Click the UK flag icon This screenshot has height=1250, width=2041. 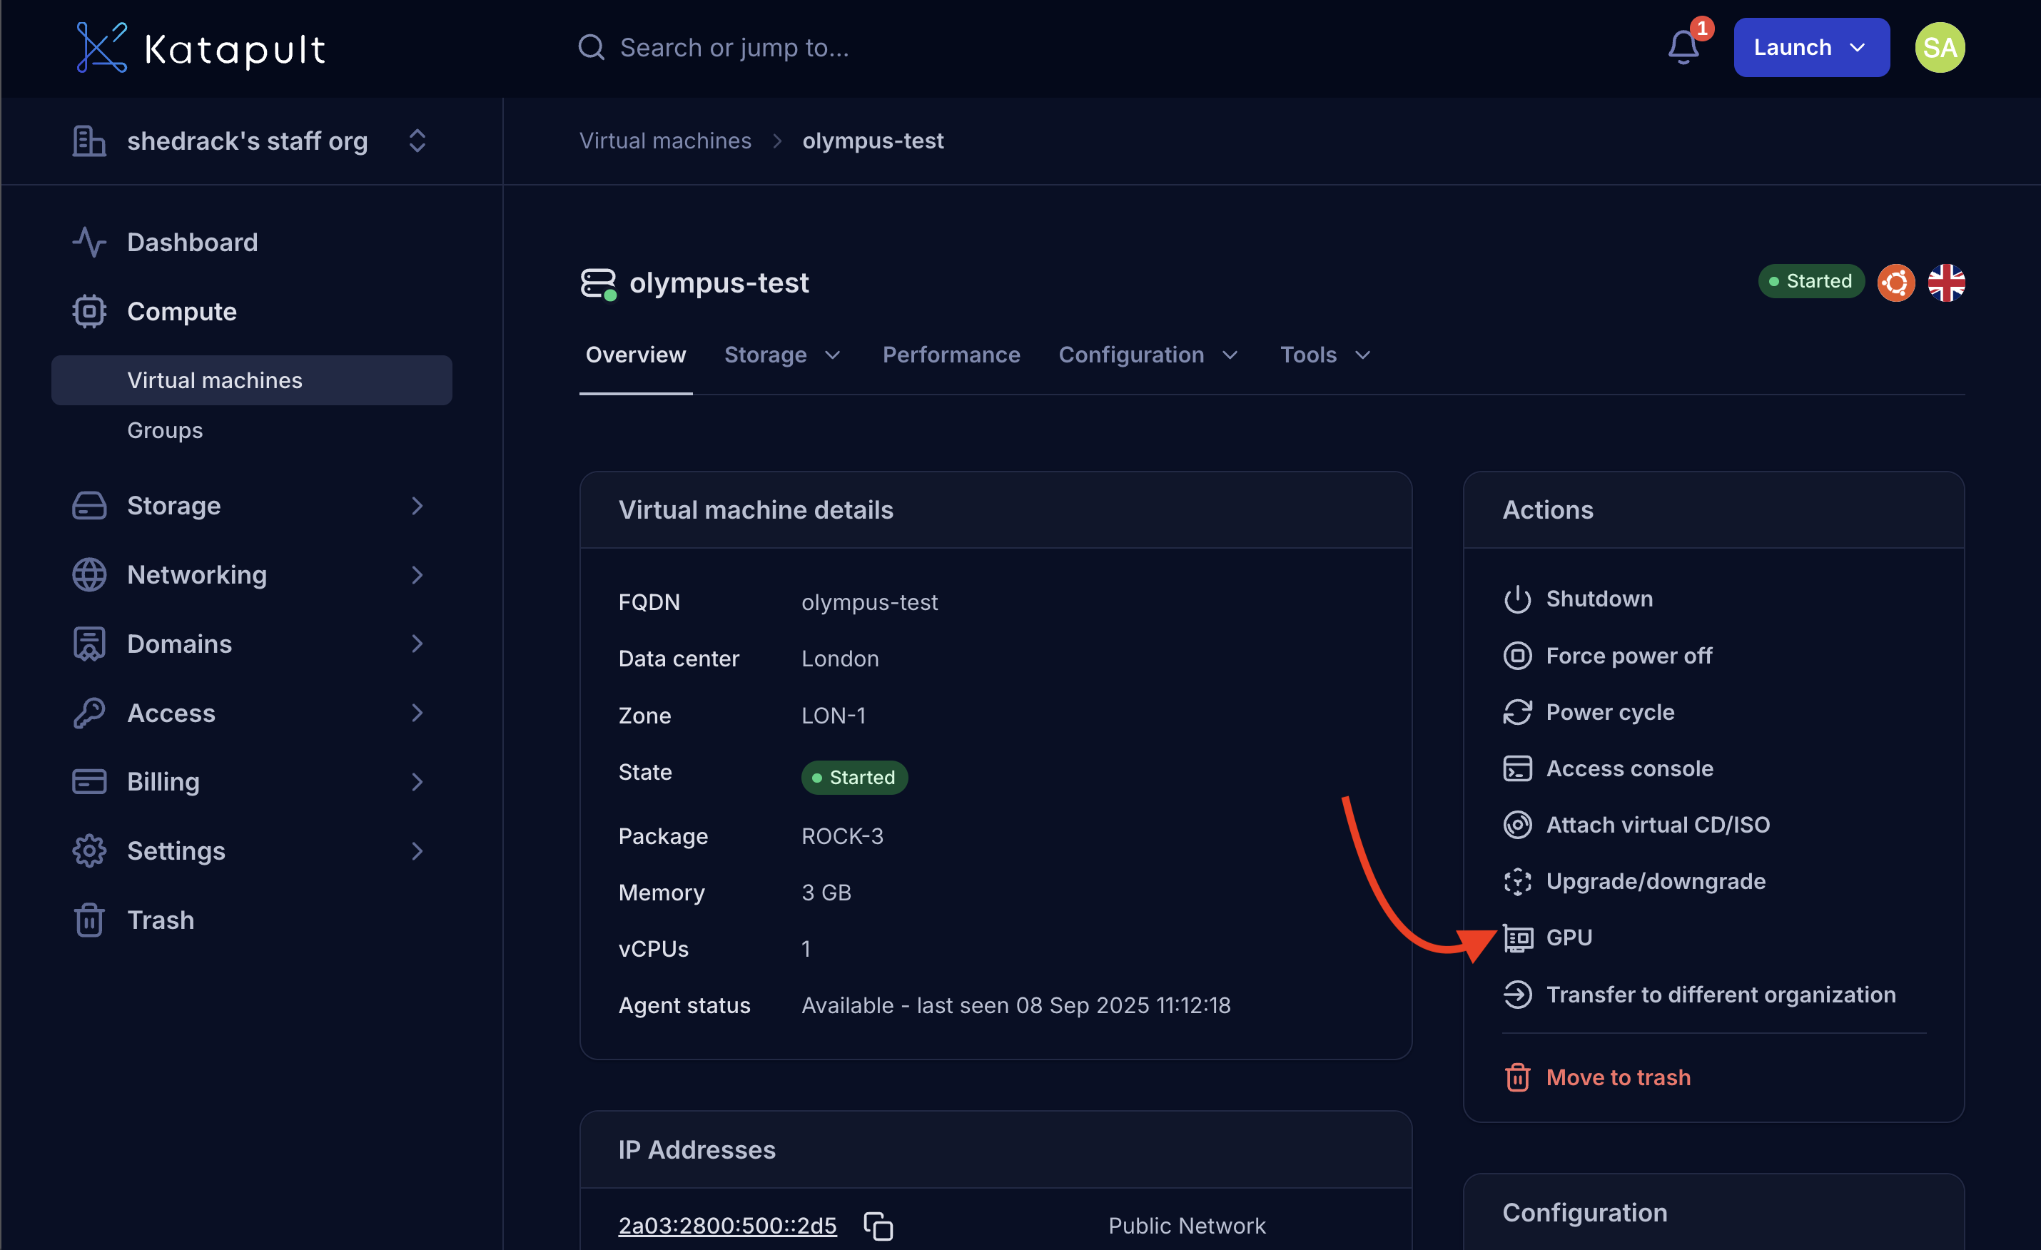(1946, 283)
